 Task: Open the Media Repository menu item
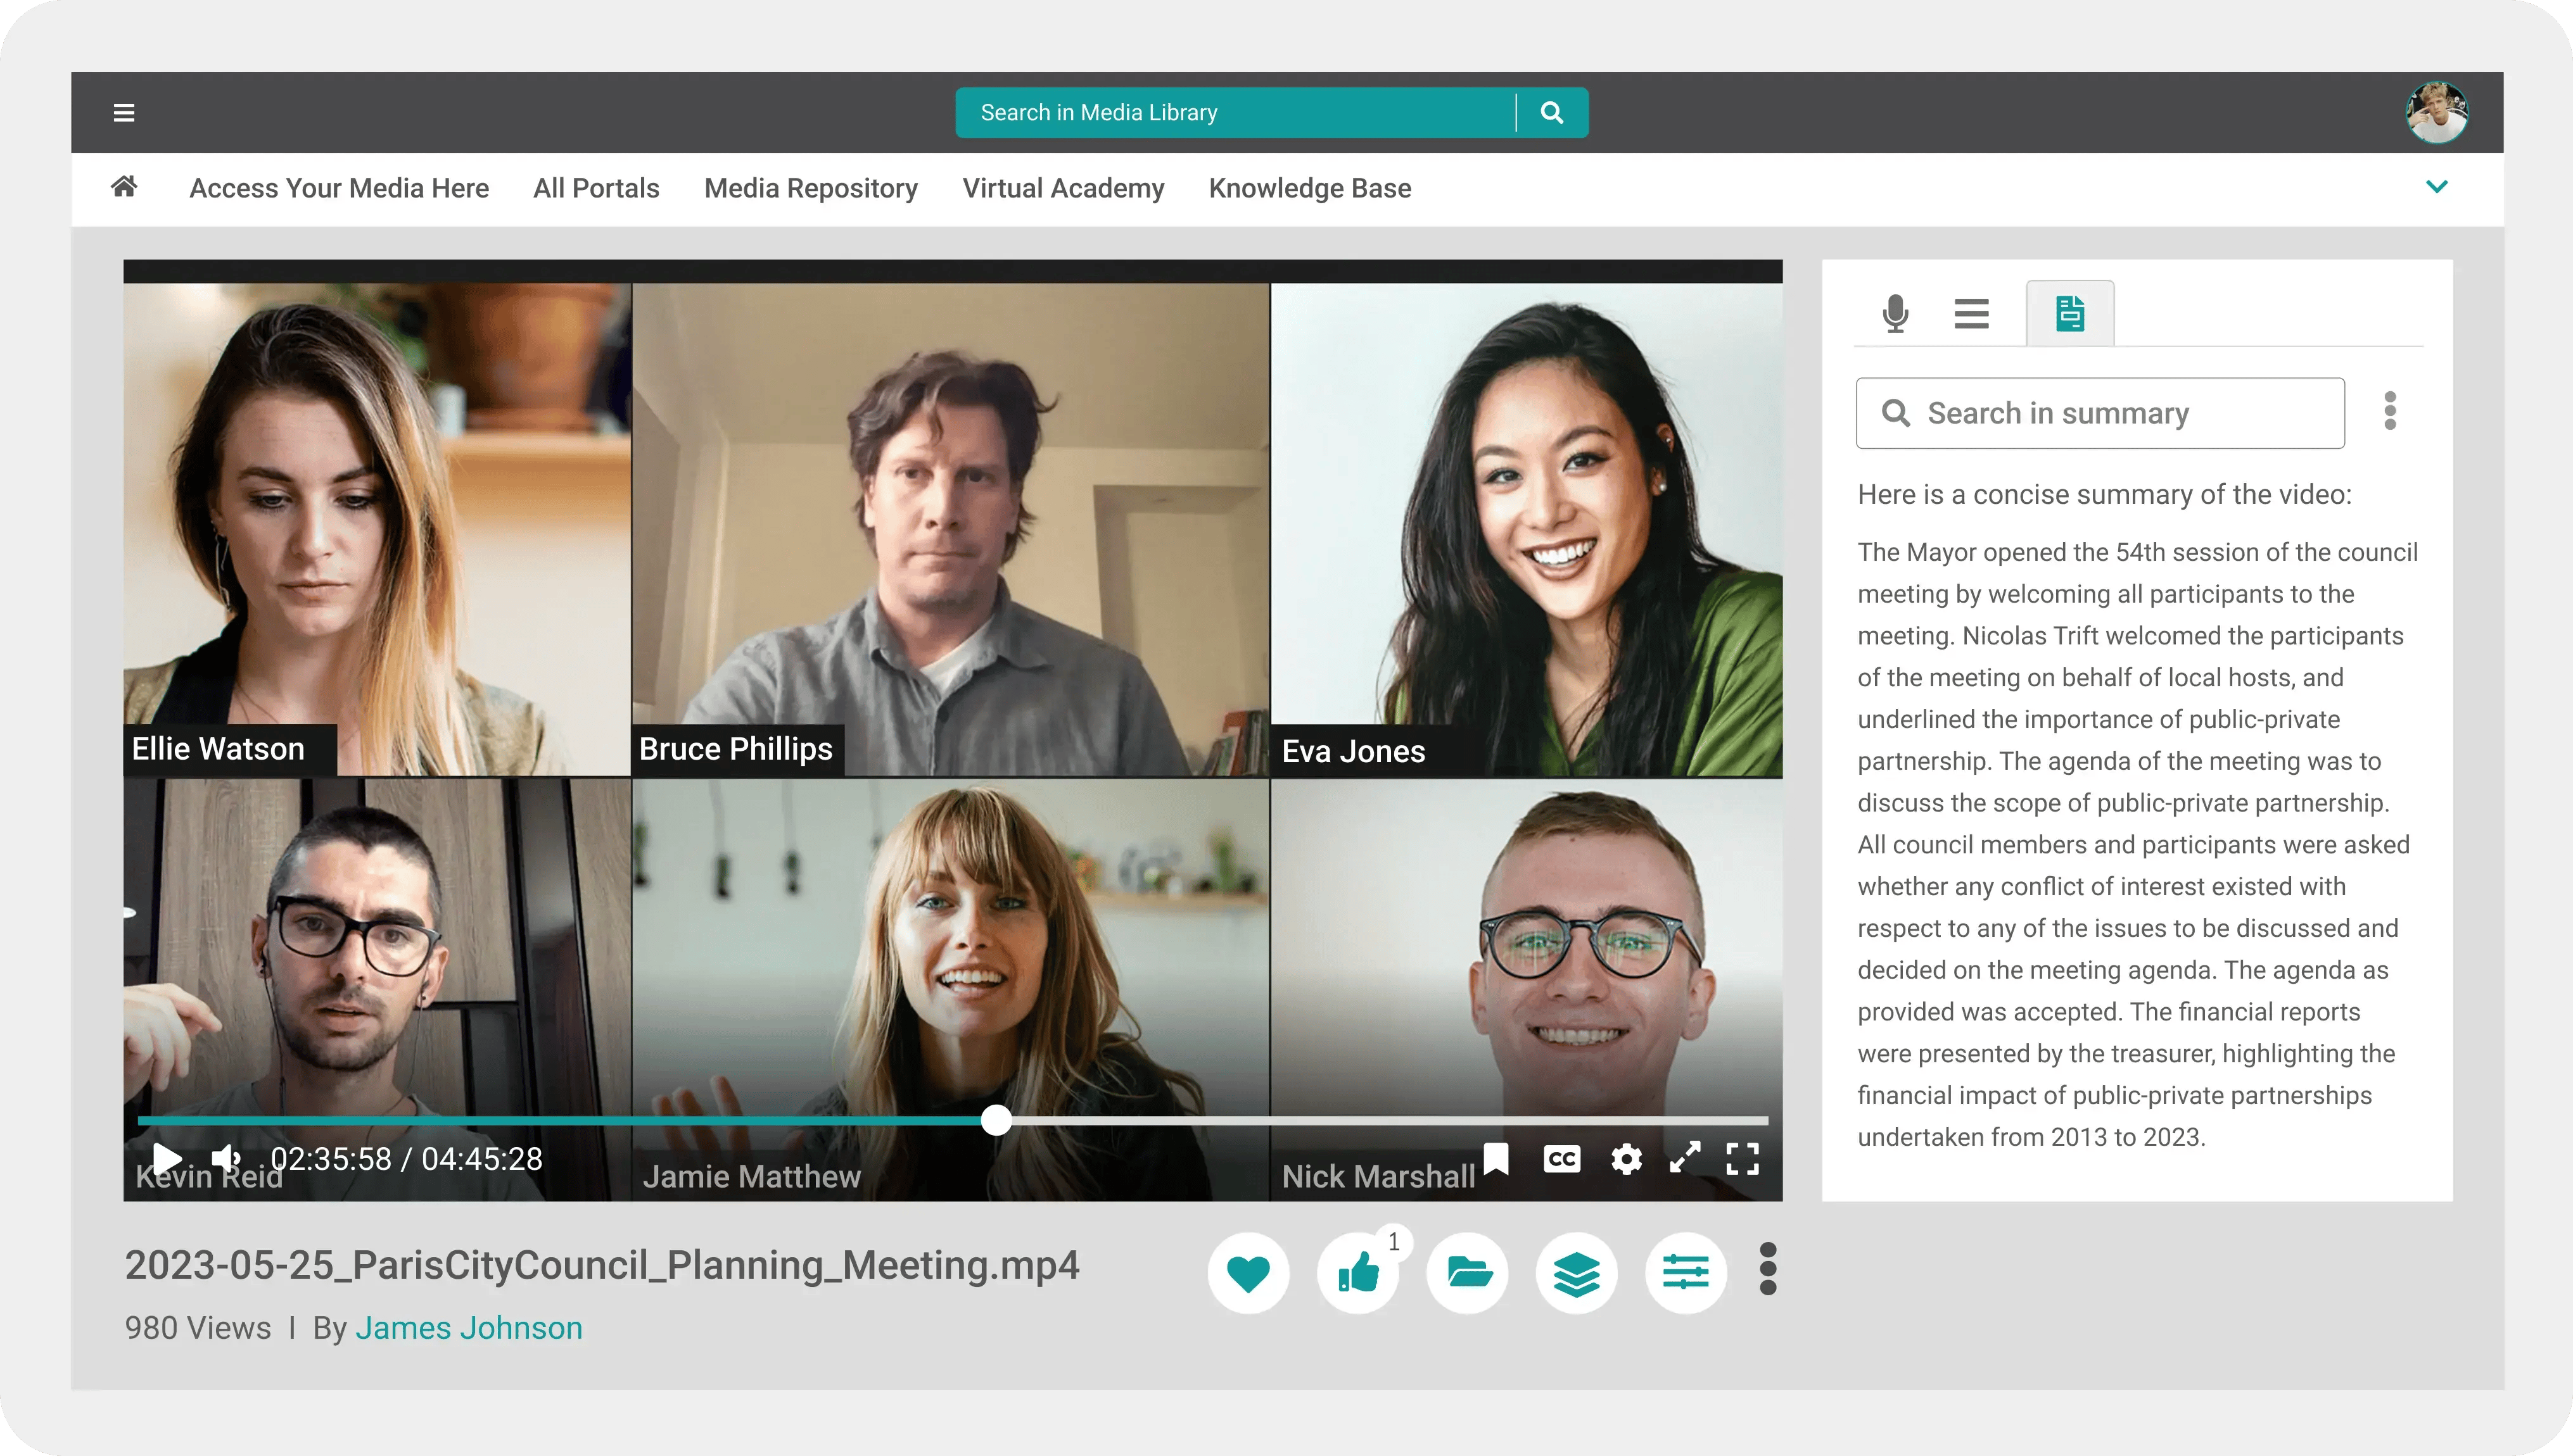[x=810, y=188]
